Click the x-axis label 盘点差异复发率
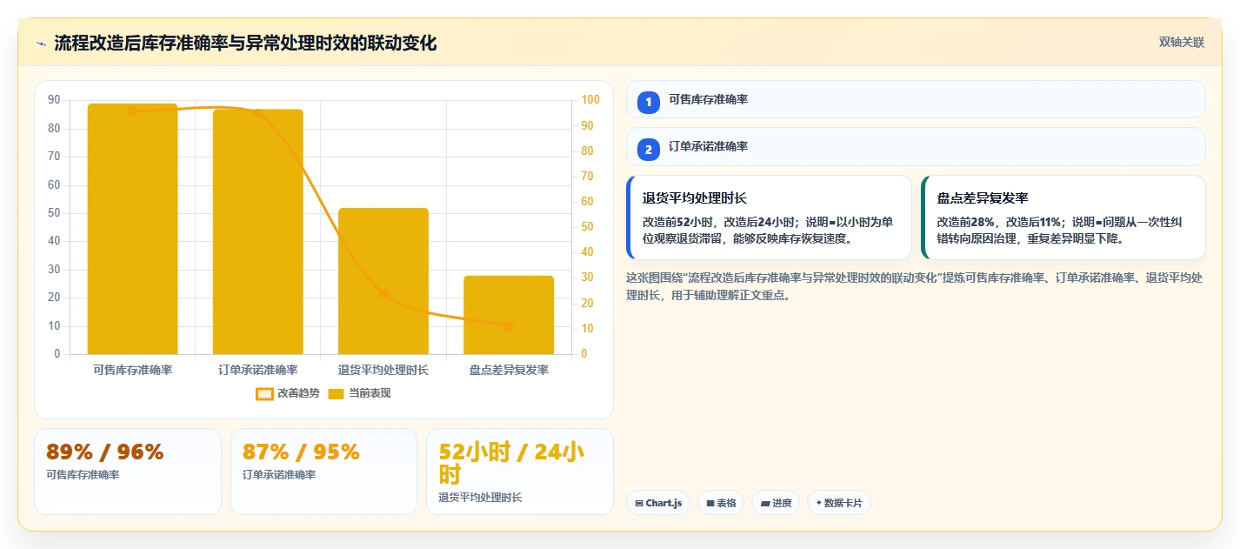Image resolution: width=1240 pixels, height=549 pixels. pyautogui.click(x=509, y=370)
